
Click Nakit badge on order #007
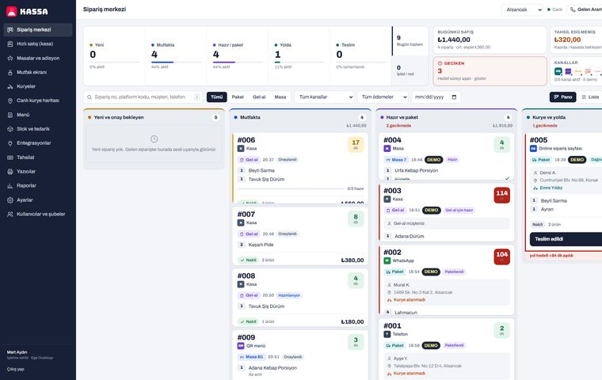[x=248, y=260]
